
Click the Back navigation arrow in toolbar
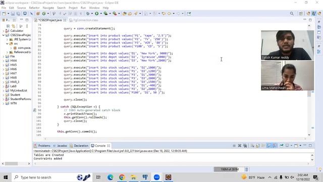170,14
